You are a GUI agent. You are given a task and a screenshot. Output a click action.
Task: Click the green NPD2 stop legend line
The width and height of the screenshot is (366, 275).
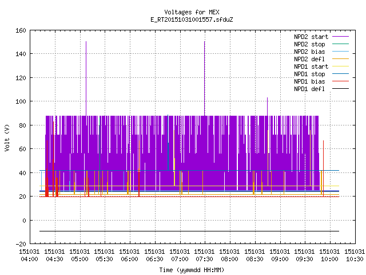pos(341,44)
